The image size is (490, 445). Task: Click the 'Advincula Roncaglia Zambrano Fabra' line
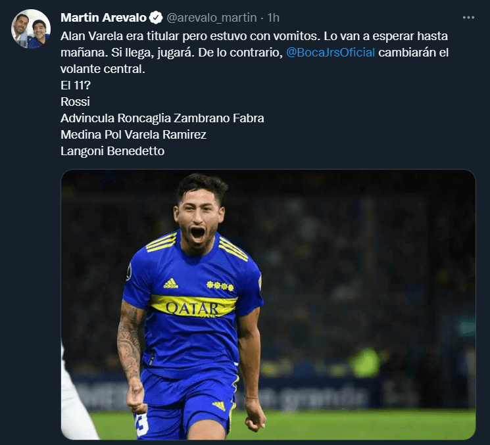(162, 118)
